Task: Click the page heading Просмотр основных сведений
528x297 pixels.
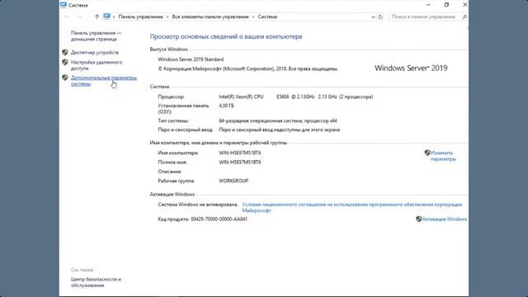Action: (226, 36)
